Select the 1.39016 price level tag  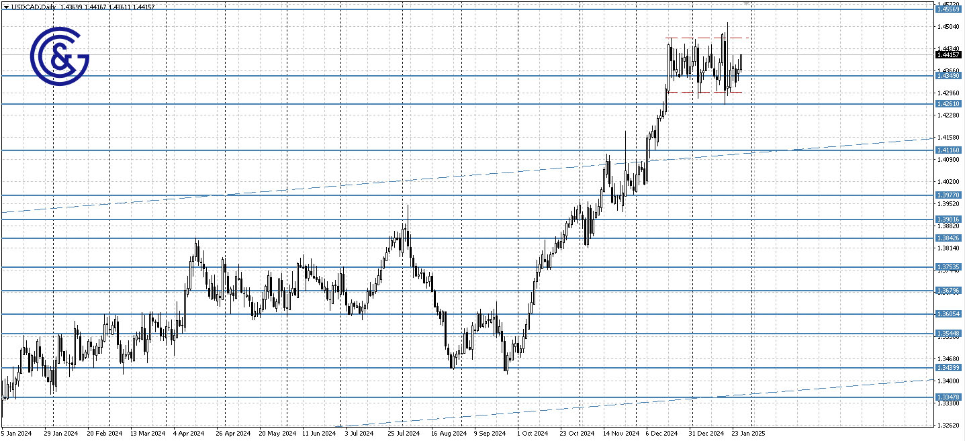pyautogui.click(x=950, y=218)
